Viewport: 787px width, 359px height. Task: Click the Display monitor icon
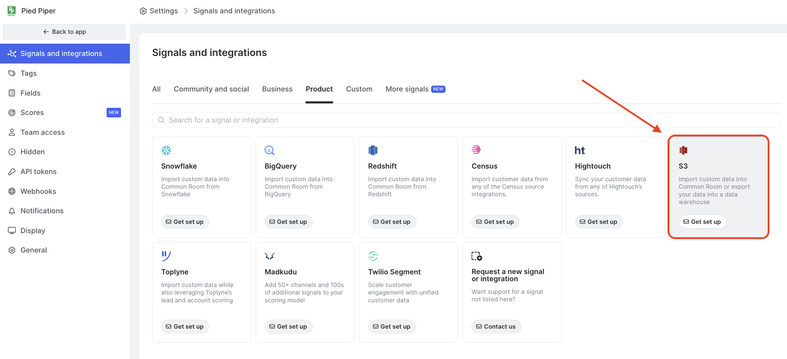(12, 231)
